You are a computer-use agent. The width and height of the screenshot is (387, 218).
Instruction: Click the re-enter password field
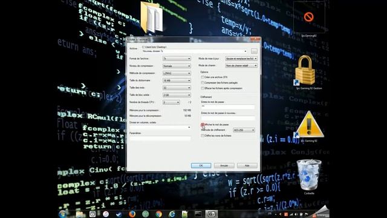click(x=228, y=118)
